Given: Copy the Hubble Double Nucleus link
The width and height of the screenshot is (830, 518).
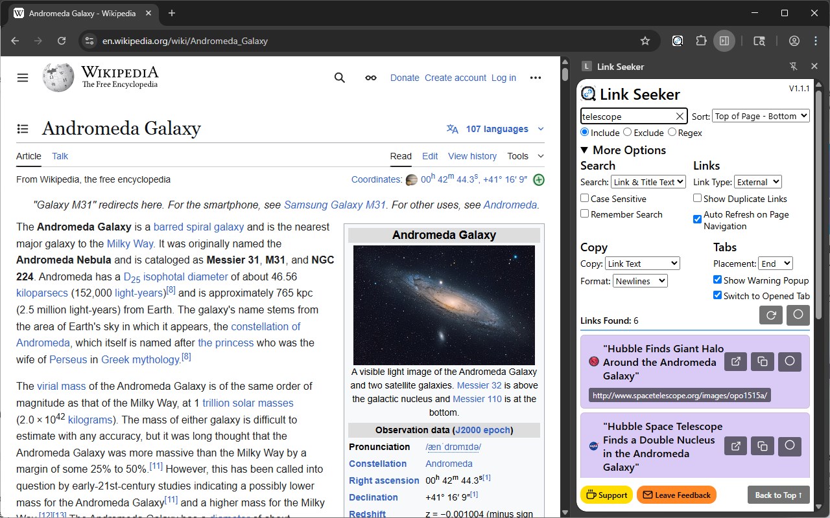Looking at the screenshot, I should point(763,446).
